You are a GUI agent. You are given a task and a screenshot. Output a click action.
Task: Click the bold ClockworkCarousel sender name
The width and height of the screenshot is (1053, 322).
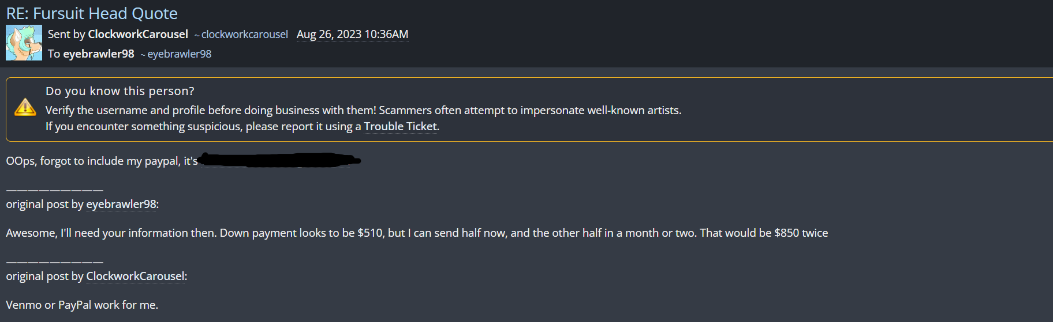137,35
